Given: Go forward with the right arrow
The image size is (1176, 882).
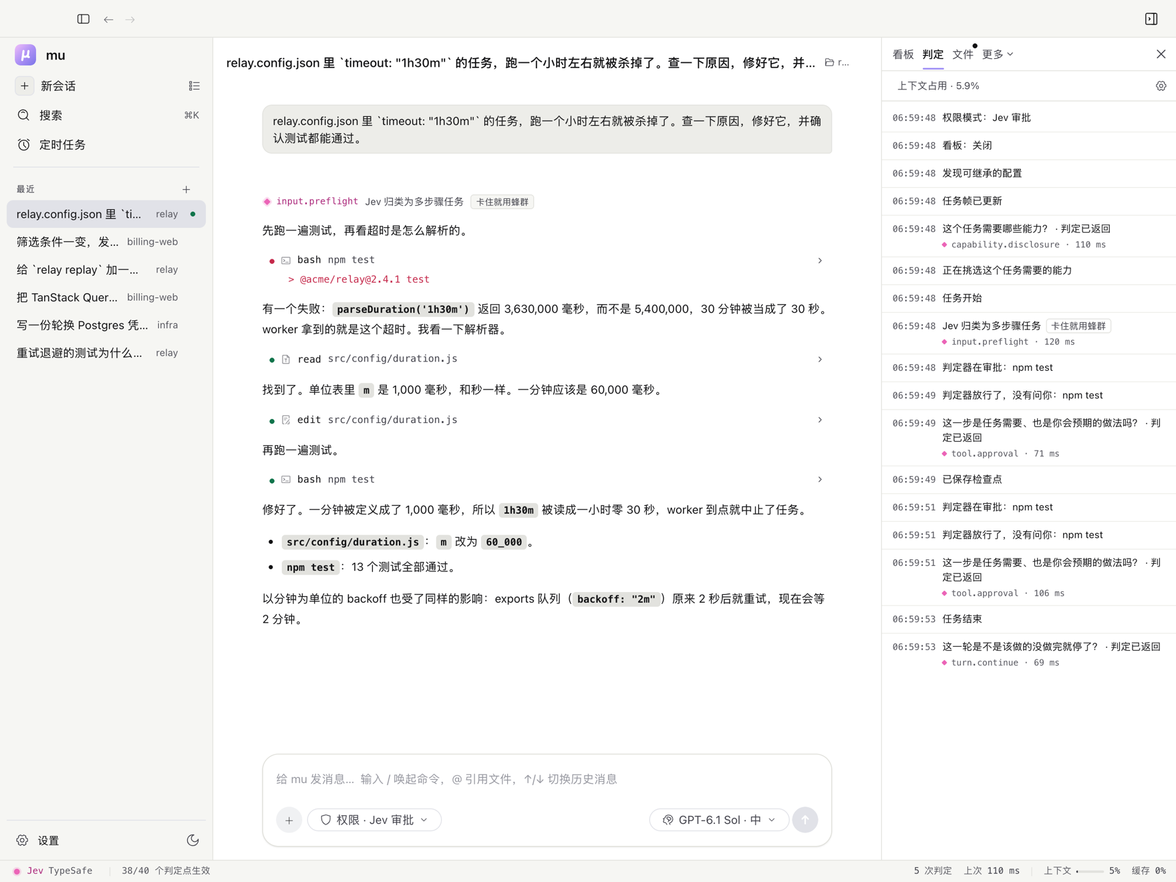Looking at the screenshot, I should pyautogui.click(x=130, y=19).
